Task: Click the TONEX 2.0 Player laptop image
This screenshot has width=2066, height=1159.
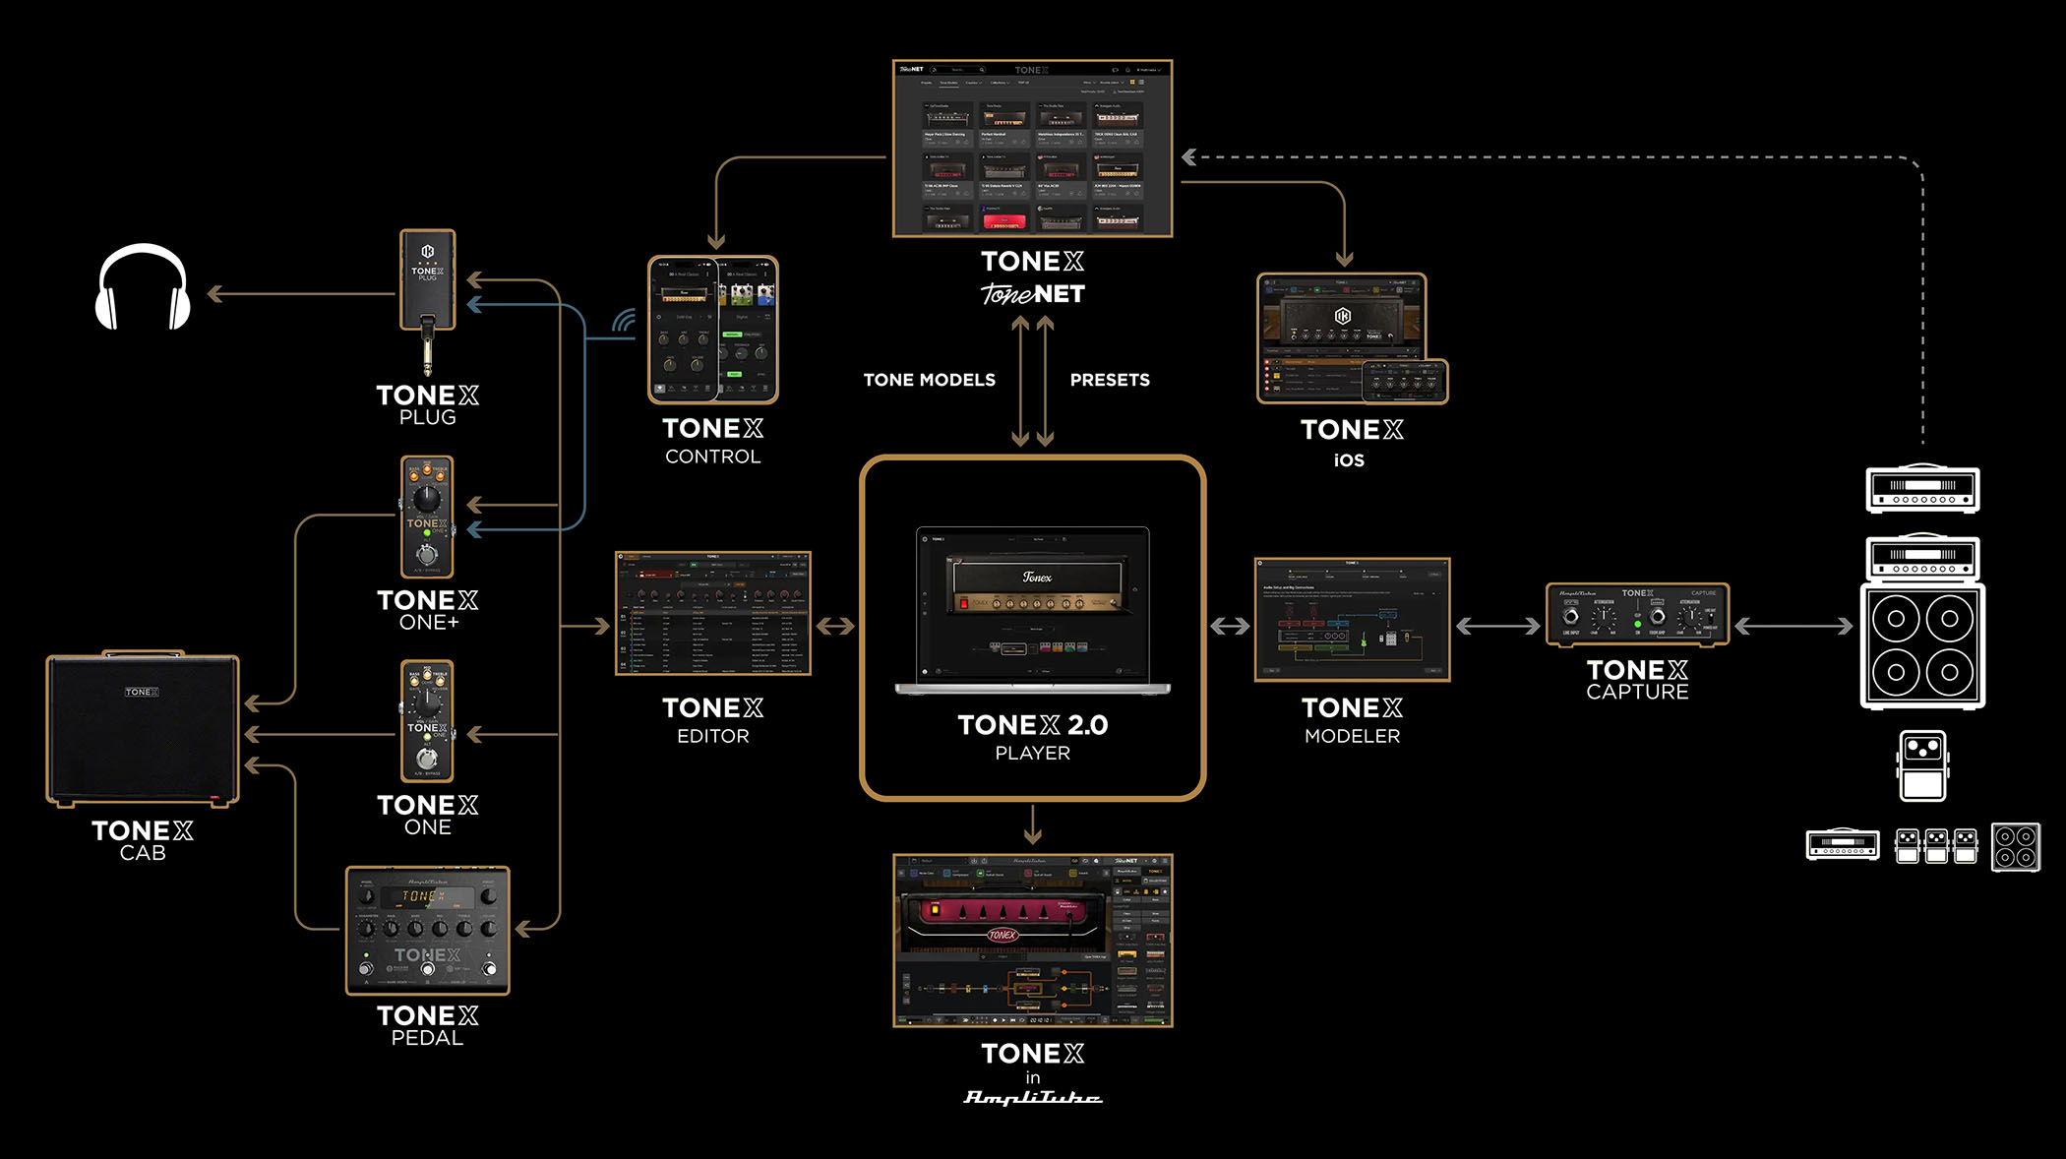Action: point(1032,610)
